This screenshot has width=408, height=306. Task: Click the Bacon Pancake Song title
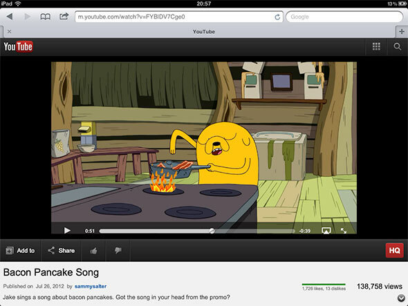pyautogui.click(x=51, y=272)
